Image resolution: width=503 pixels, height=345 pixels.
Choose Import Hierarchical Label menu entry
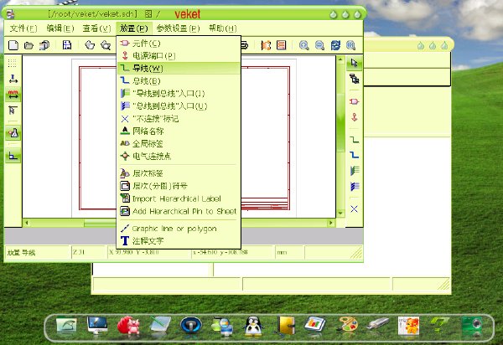(x=179, y=198)
